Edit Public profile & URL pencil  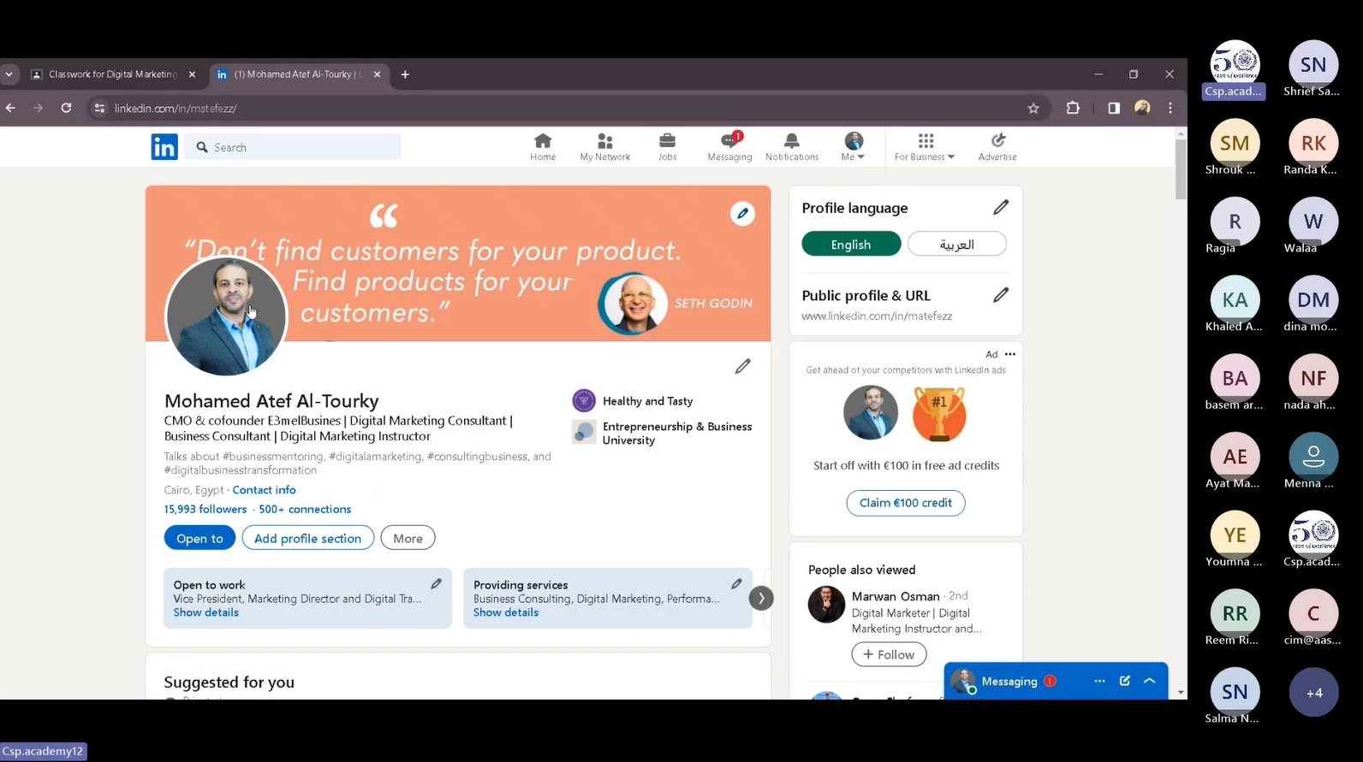tap(1001, 294)
